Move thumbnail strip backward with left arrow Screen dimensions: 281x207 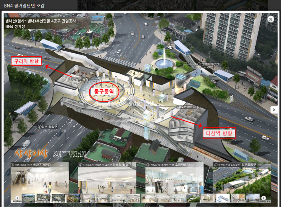tap(17, 198)
